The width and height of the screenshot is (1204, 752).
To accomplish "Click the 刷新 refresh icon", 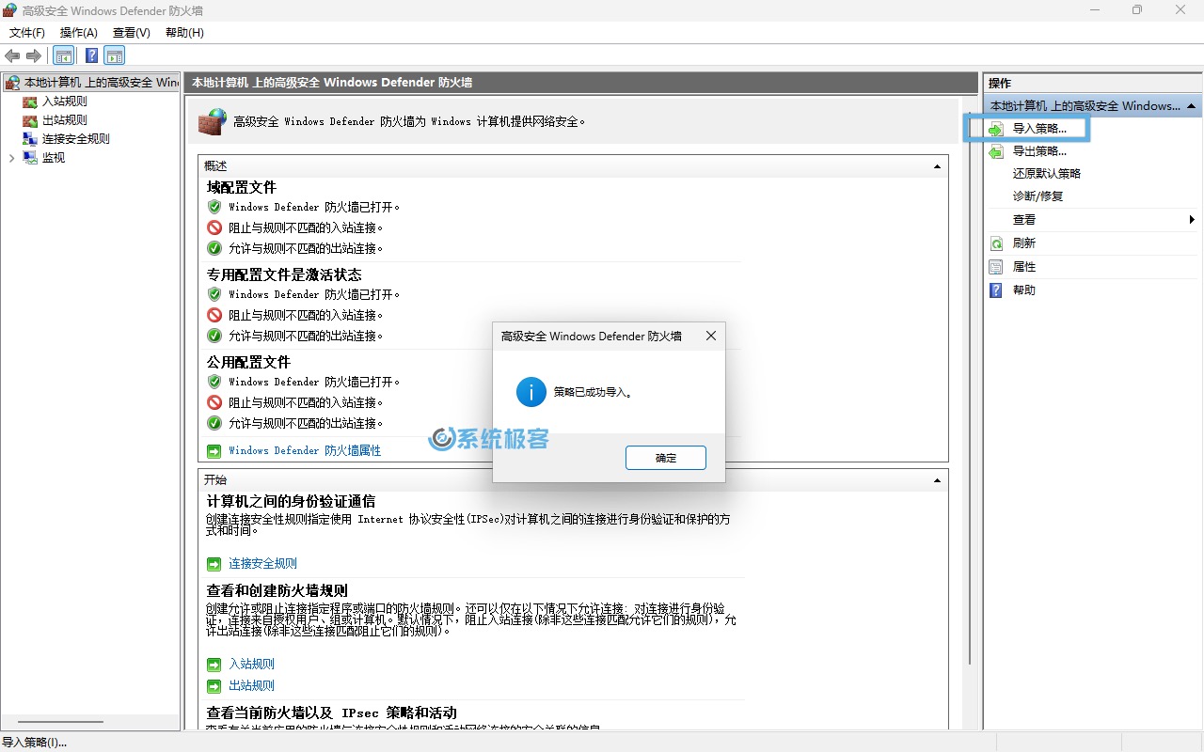I will pyautogui.click(x=995, y=243).
